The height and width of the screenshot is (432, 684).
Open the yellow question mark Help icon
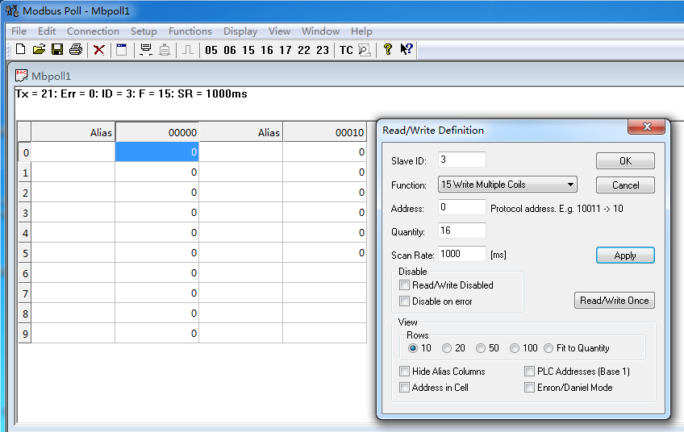(x=388, y=50)
